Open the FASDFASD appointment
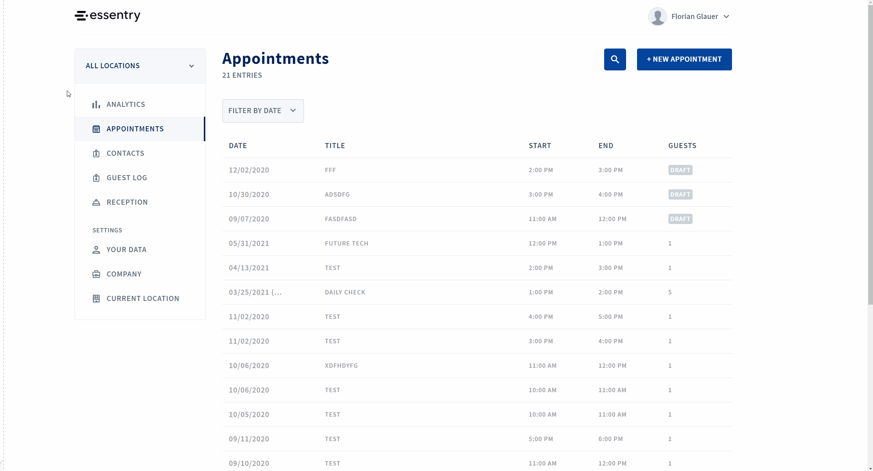This screenshot has width=873, height=471. pos(477,219)
